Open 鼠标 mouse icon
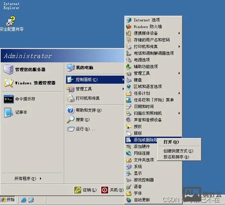Screen dimensions: 225x206 tap(129, 133)
